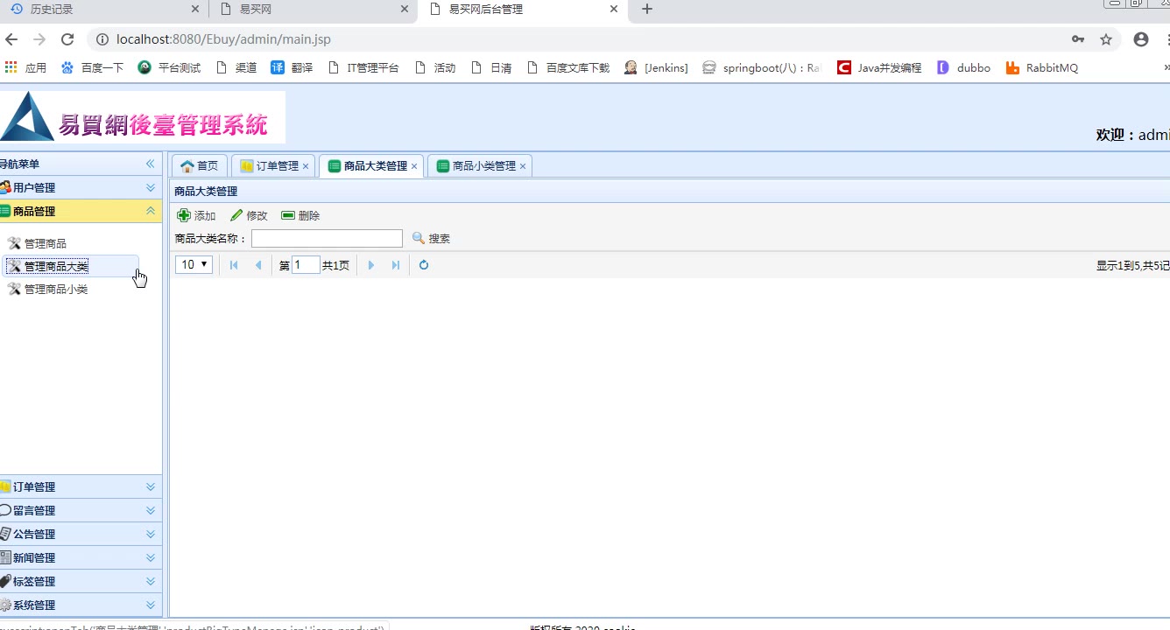Open the Chrome profile avatar icon

click(1141, 39)
